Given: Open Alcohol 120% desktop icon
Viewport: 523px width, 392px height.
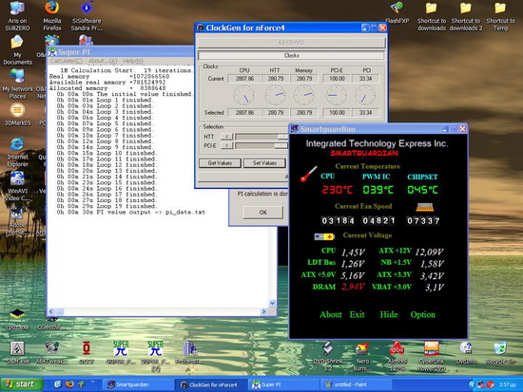Looking at the screenshot, I should tap(397, 356).
